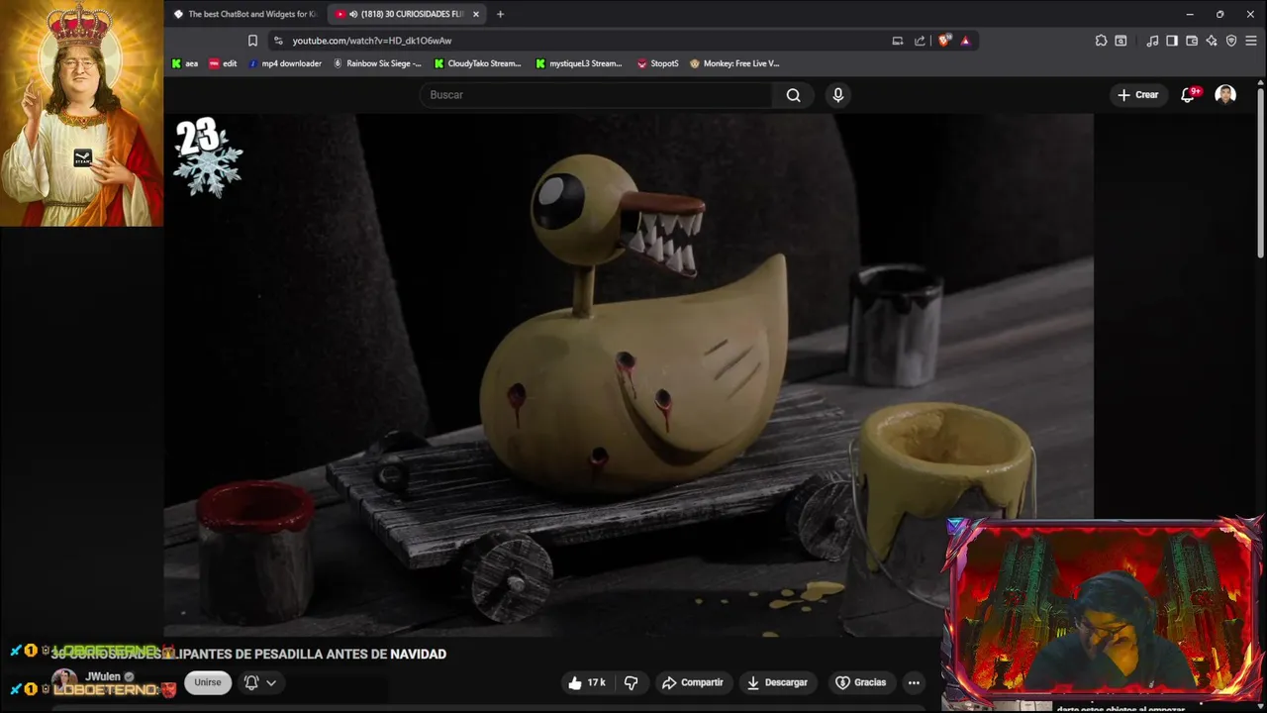Screen dimensions: 1267x713
Task: Open a new tab with plus button
Action: (500, 14)
